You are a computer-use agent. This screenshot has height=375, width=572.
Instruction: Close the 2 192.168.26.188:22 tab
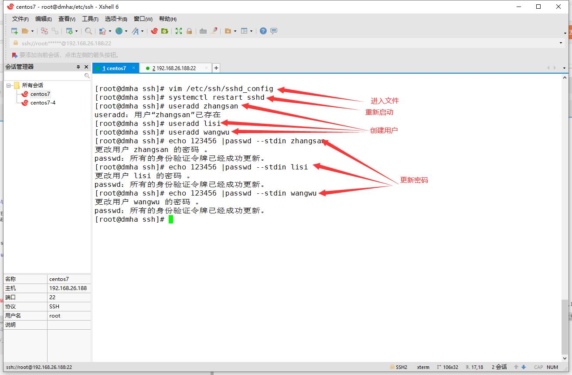coord(206,68)
